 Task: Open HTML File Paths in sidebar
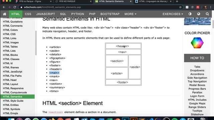pos(12,76)
